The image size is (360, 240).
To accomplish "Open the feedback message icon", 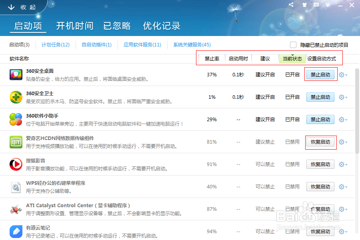I will point(316,4).
